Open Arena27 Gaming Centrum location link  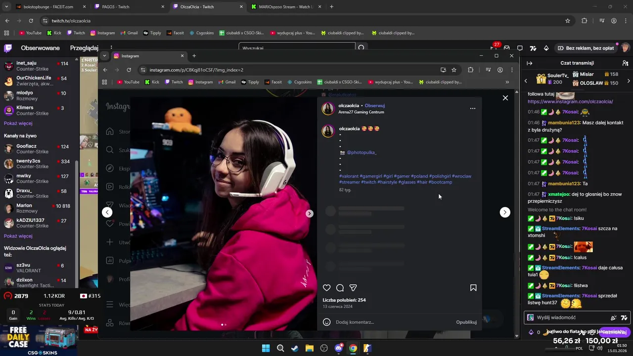click(361, 112)
